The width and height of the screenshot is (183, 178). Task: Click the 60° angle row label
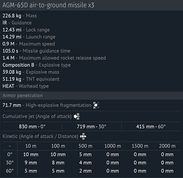click(x=10, y=171)
